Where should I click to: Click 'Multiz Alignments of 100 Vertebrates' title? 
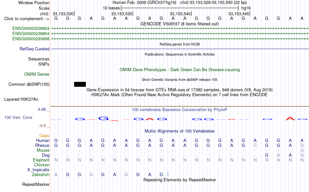click(x=180, y=131)
